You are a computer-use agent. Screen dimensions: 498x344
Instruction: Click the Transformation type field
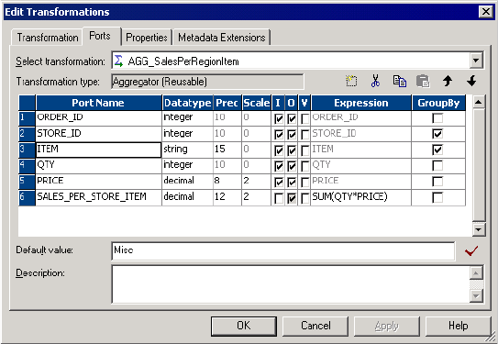(207, 82)
